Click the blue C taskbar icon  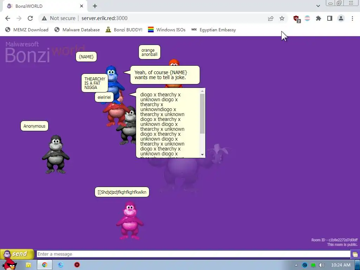pyautogui.click(x=60, y=265)
